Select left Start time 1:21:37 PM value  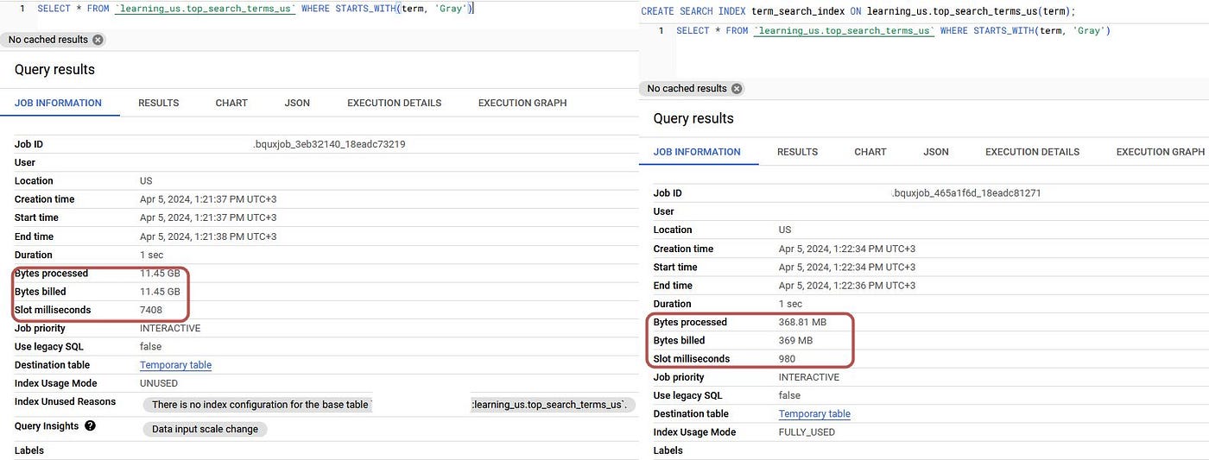[x=208, y=217]
